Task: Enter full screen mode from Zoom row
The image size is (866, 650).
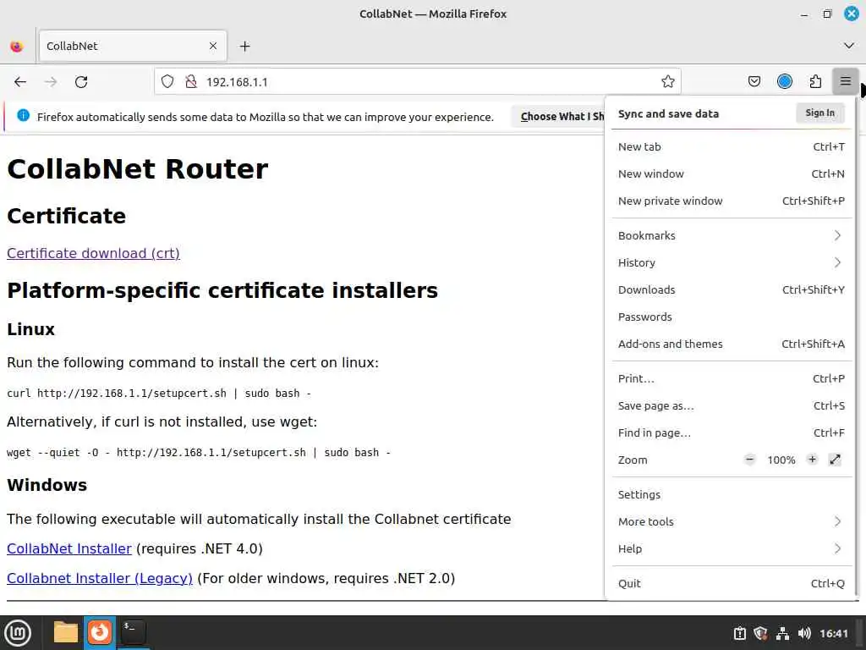Action: 835,460
